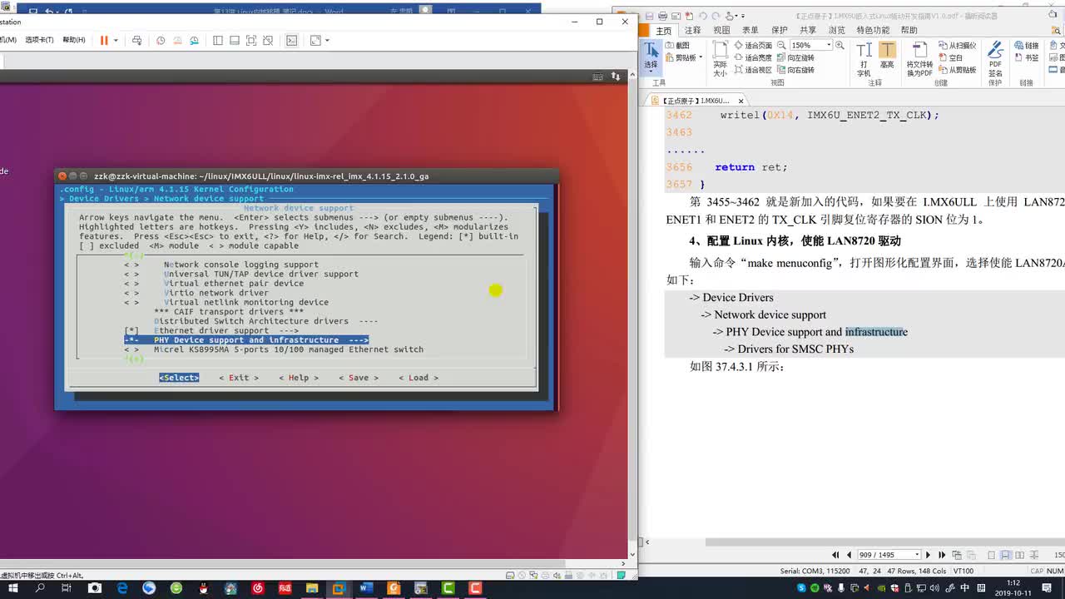1065x599 pixels.
Task: Click 将文件转换为PDF button
Action: 919,59
